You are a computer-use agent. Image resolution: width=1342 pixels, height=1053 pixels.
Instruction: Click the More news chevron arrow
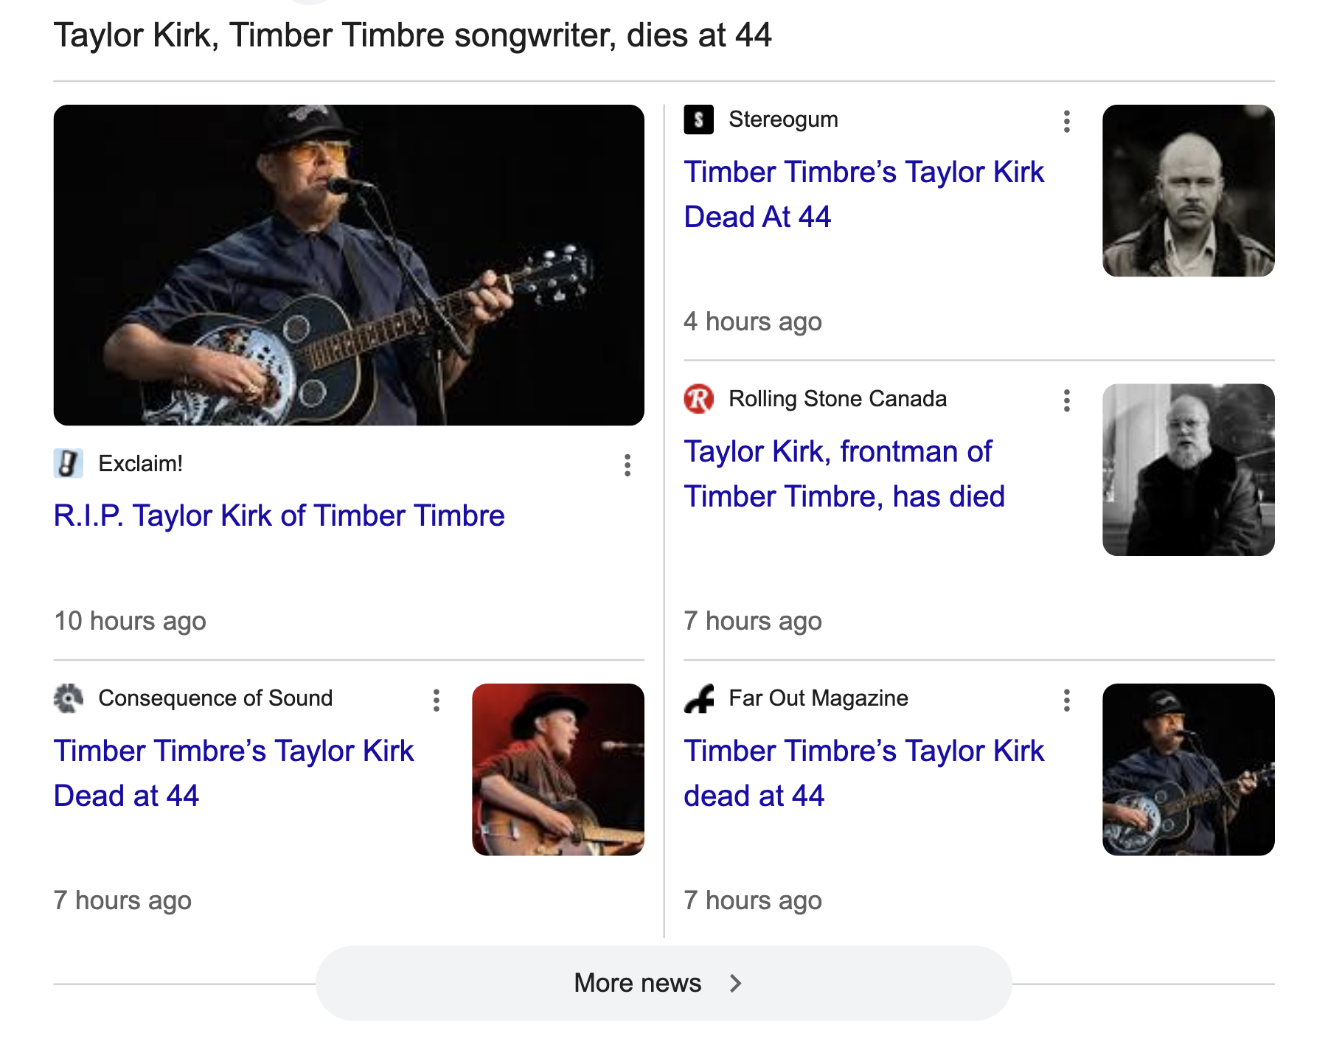click(x=735, y=983)
